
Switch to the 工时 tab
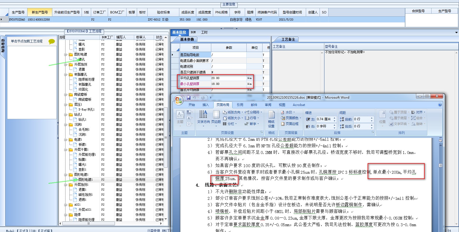(x=204, y=32)
